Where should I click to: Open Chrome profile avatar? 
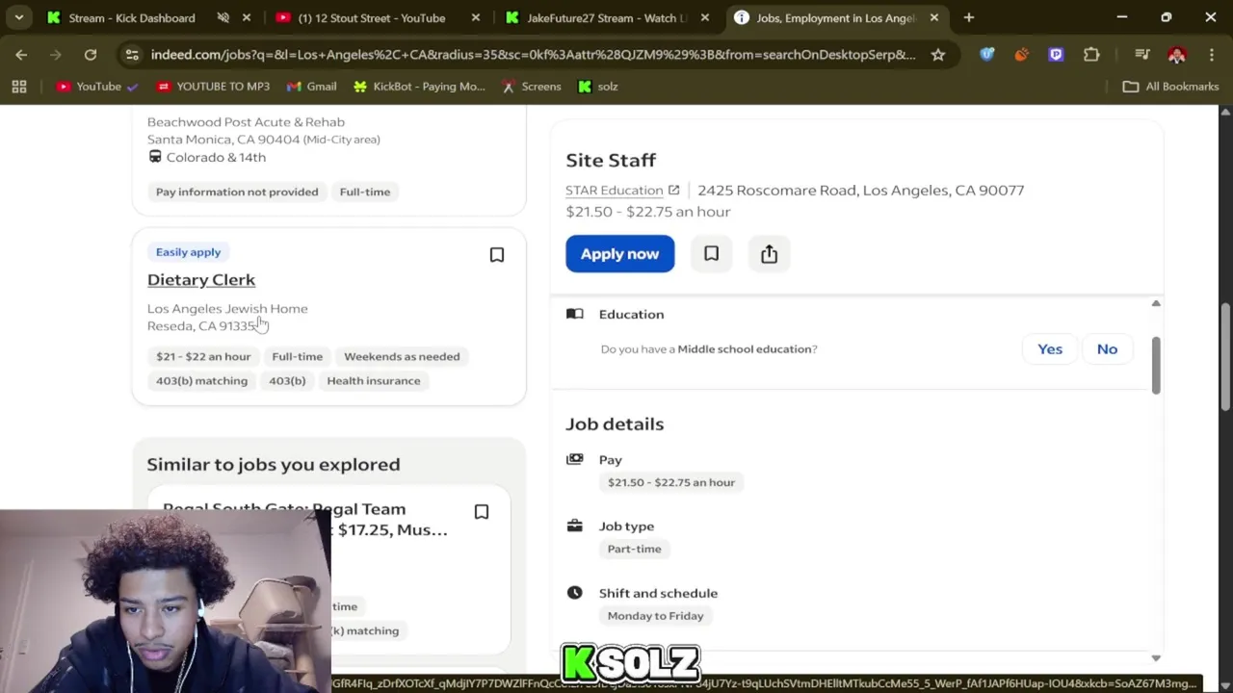tap(1176, 55)
